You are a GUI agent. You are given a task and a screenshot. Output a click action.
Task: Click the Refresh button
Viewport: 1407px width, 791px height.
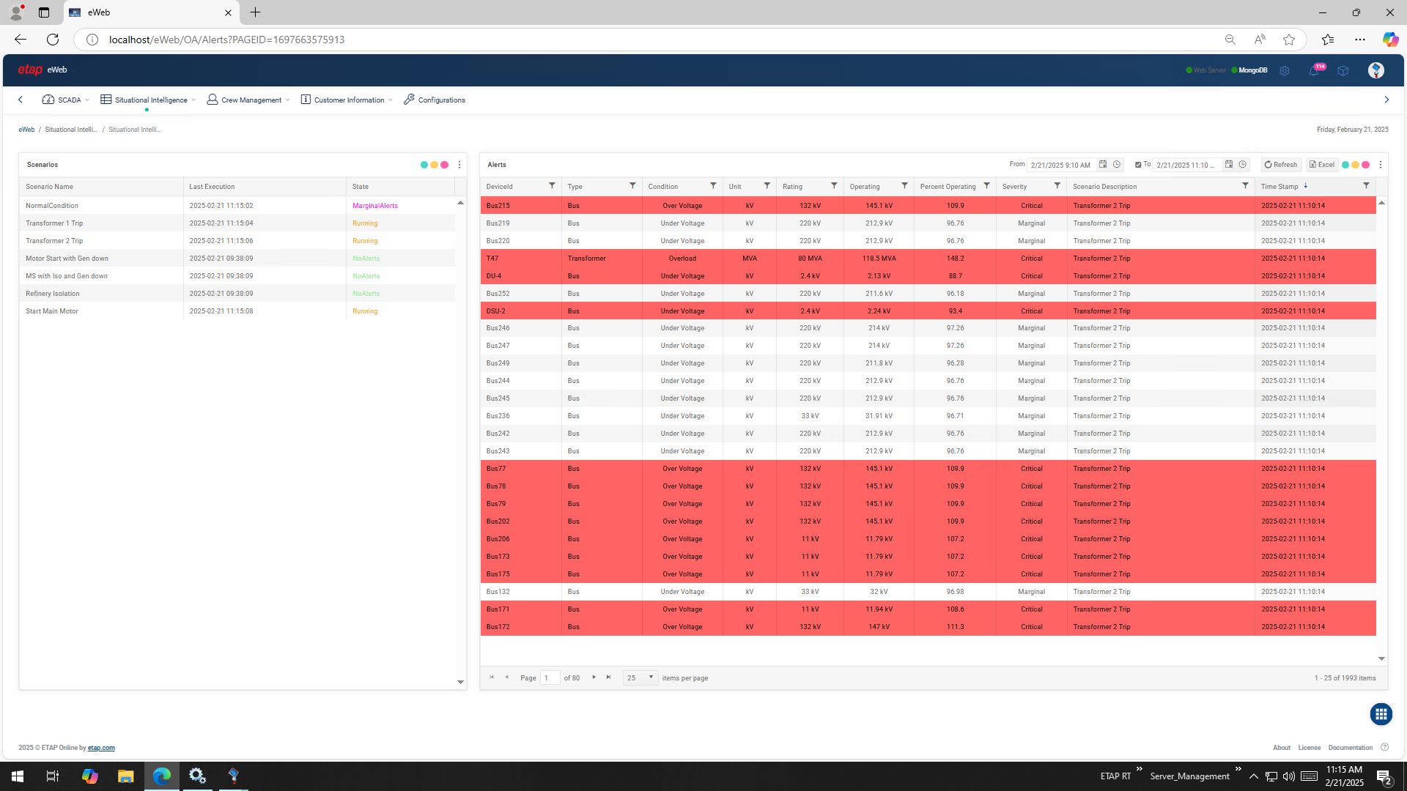1280,165
